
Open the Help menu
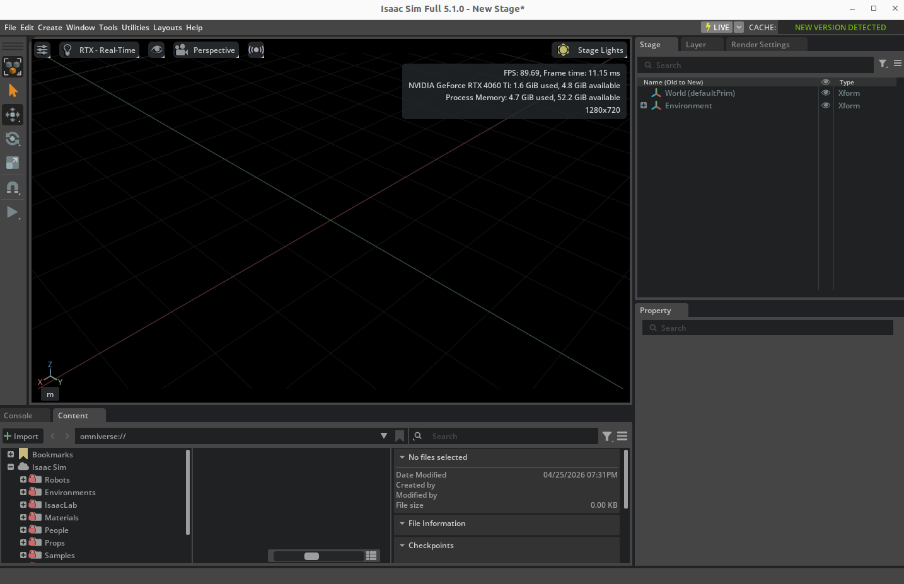[x=194, y=28]
